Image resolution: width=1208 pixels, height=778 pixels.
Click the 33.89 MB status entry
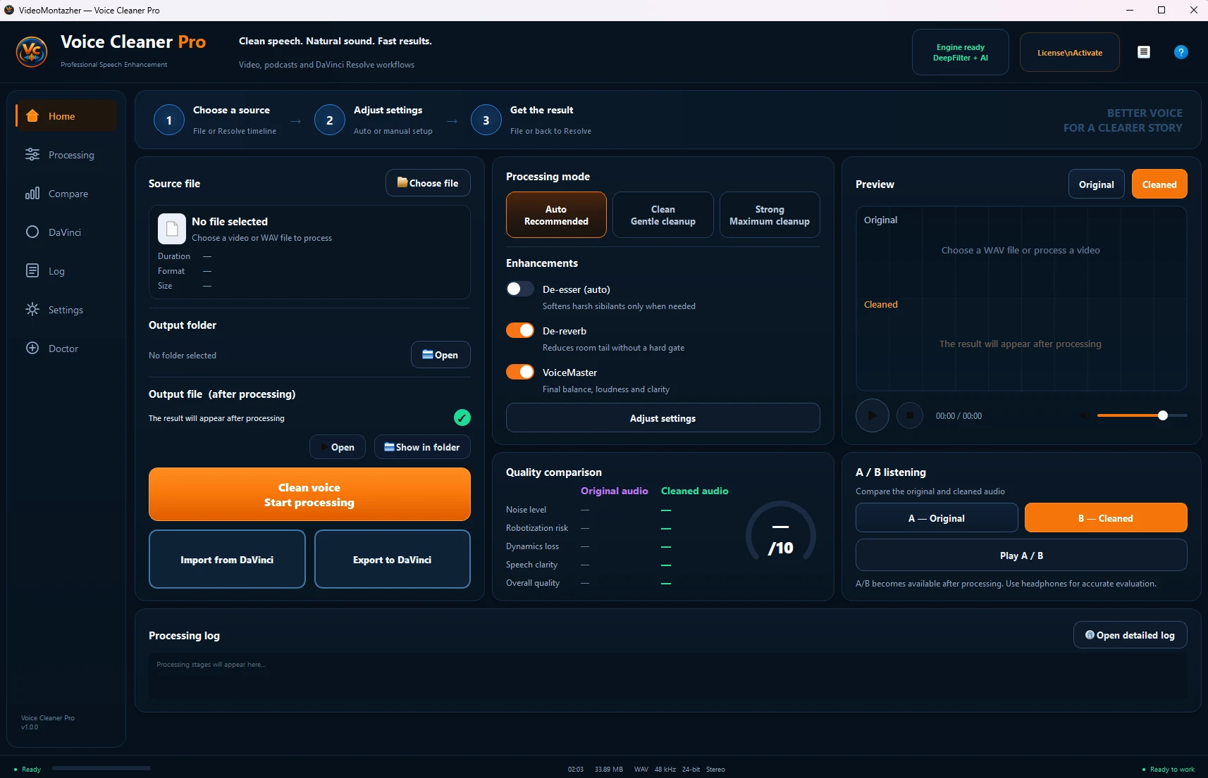coord(608,770)
